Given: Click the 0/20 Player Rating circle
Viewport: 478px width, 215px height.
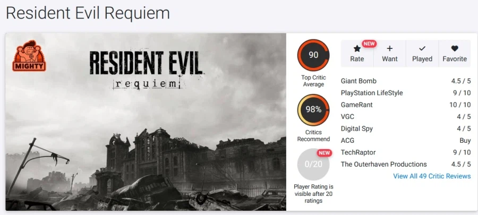Looking at the screenshot, I should pos(313,165).
